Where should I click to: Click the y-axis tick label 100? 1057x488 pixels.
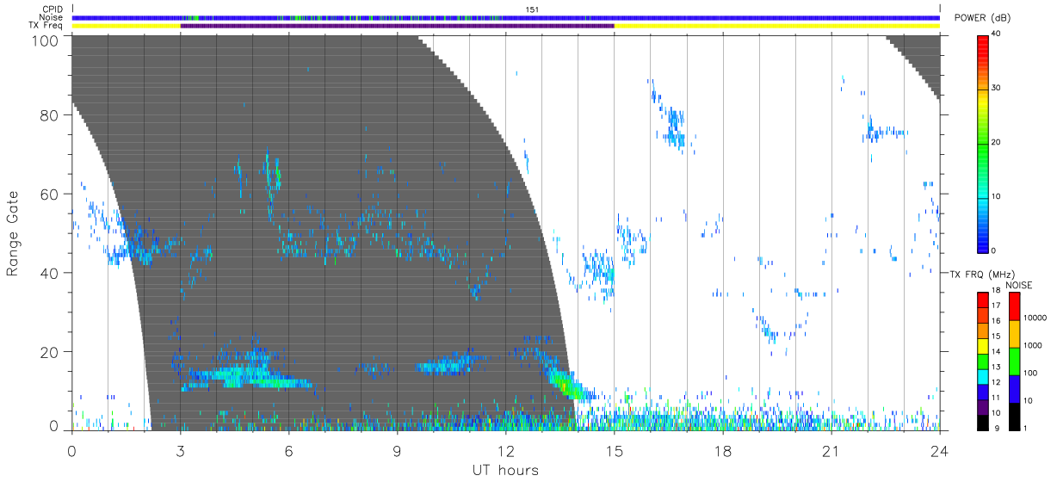coord(46,40)
